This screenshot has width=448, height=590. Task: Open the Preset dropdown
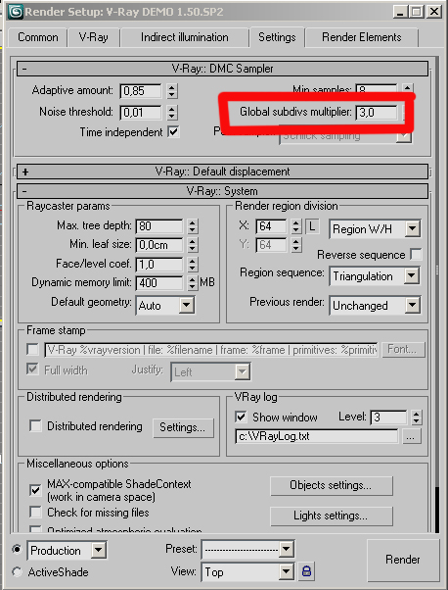click(x=247, y=550)
